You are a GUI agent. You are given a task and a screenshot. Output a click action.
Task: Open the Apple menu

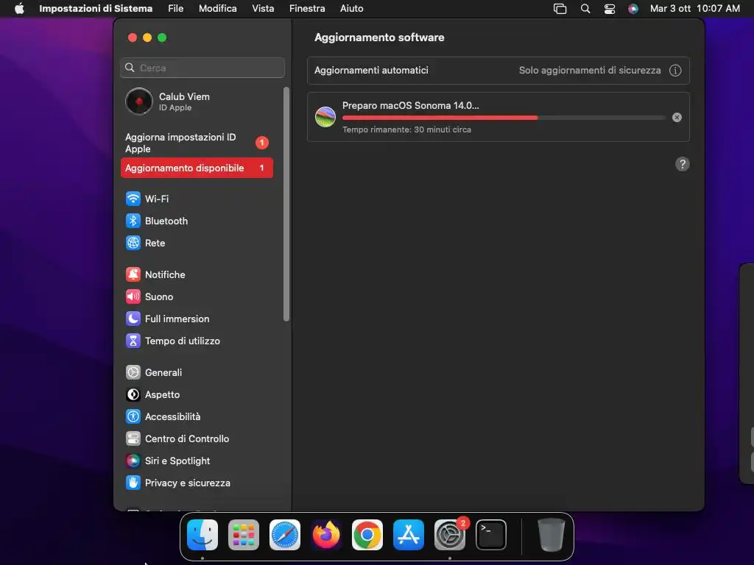pyautogui.click(x=19, y=9)
